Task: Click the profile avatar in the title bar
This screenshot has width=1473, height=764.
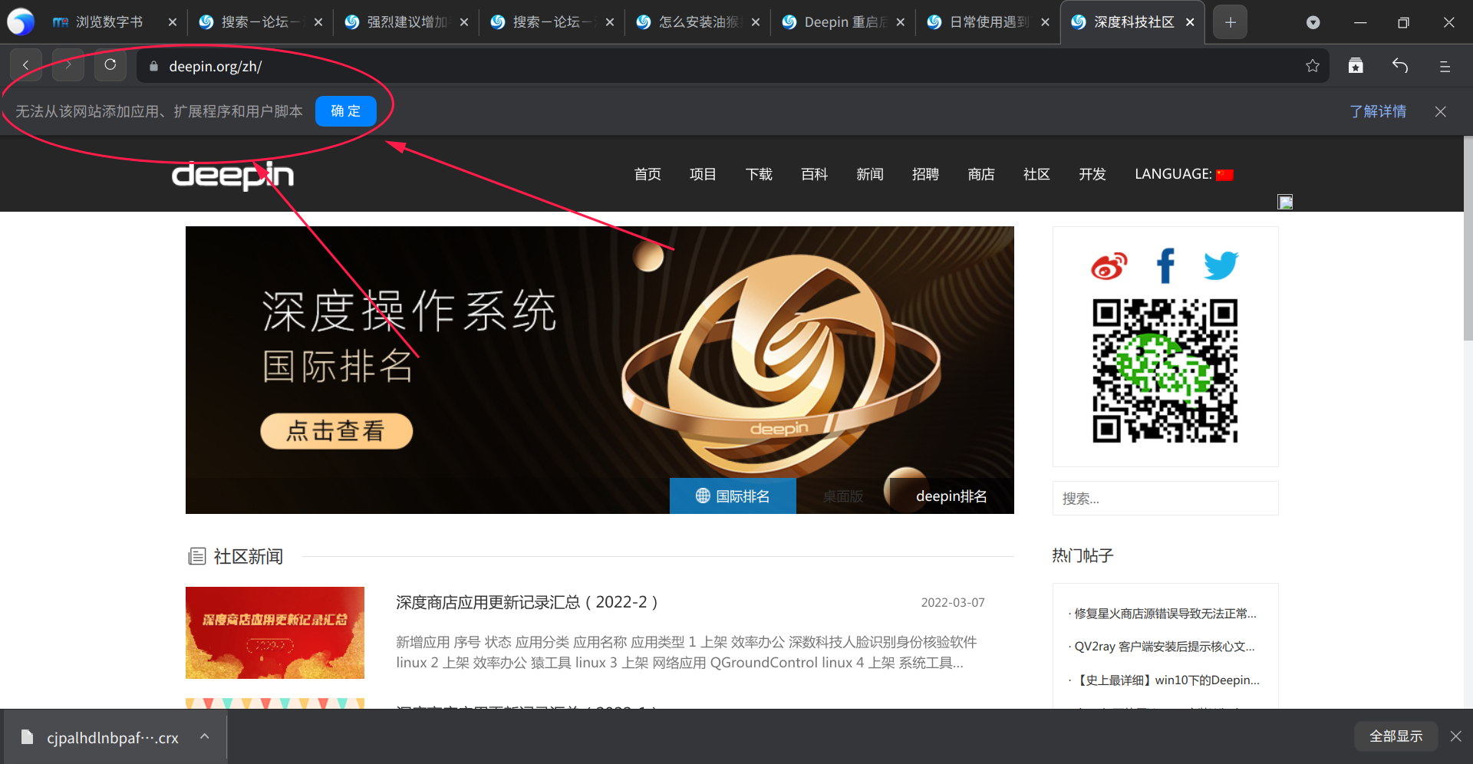Action: (1313, 22)
